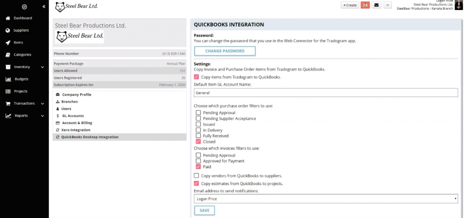Open the 28 notifications badge
Screen dimensions: 464x218
pos(365,5)
